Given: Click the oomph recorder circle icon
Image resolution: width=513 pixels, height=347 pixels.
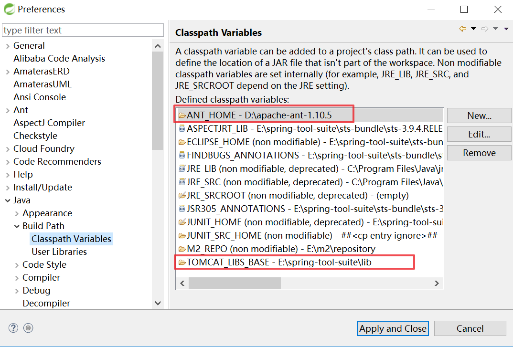Looking at the screenshot, I should pos(28,328).
